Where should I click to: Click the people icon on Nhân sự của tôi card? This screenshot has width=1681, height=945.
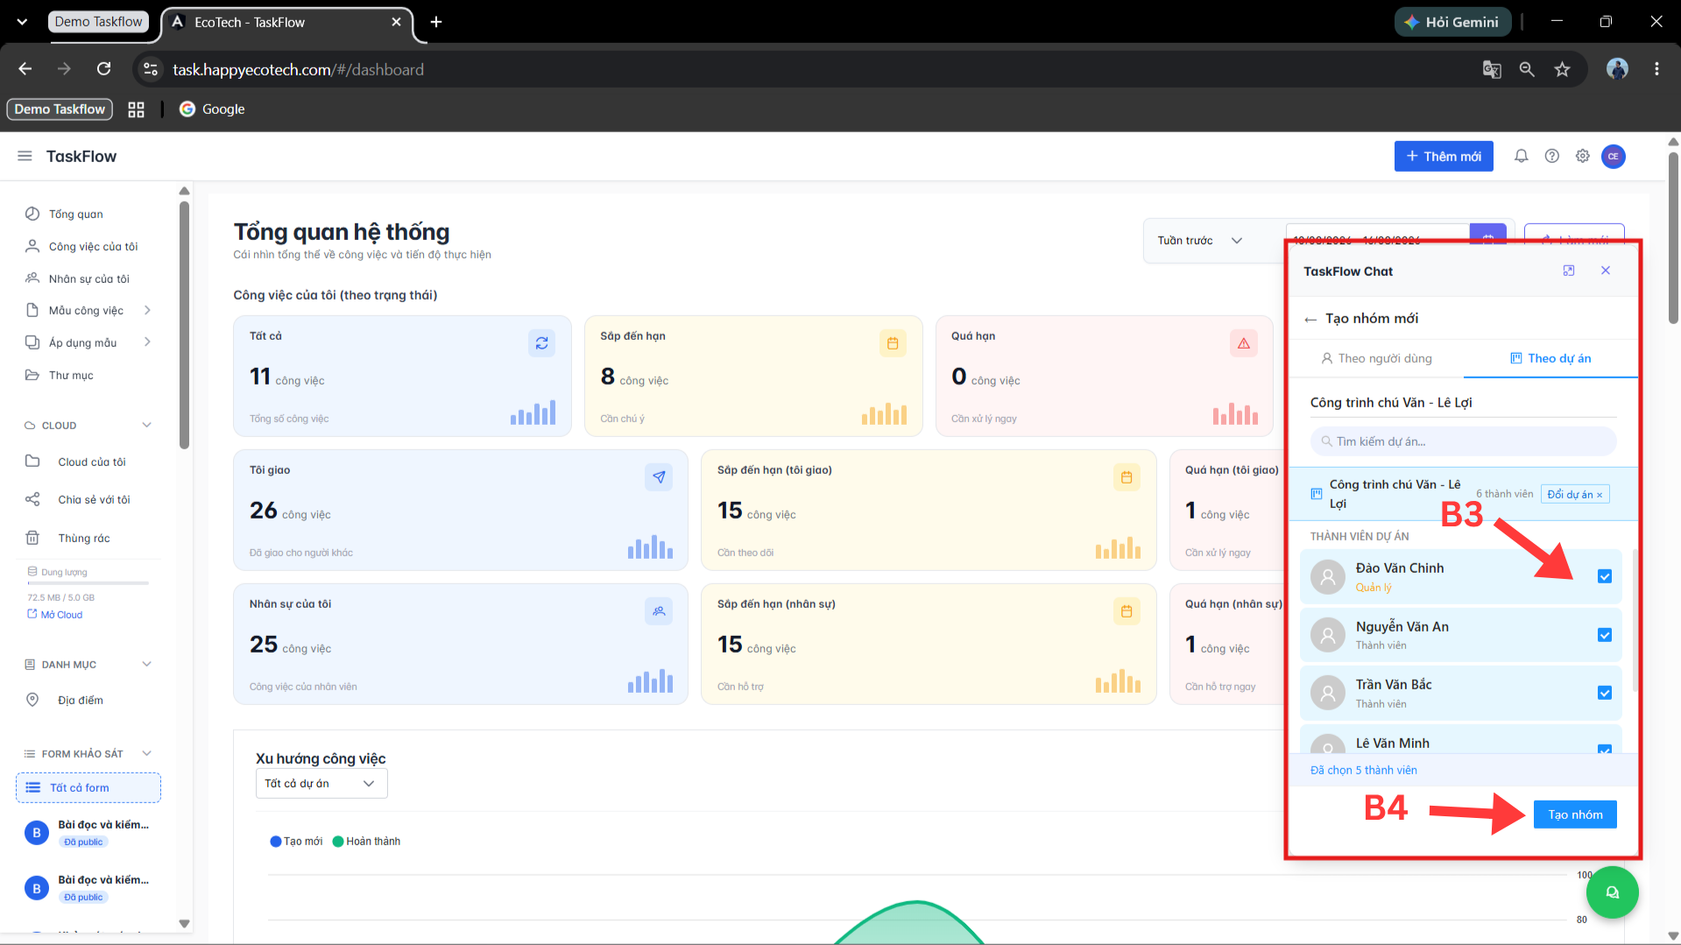[659, 611]
